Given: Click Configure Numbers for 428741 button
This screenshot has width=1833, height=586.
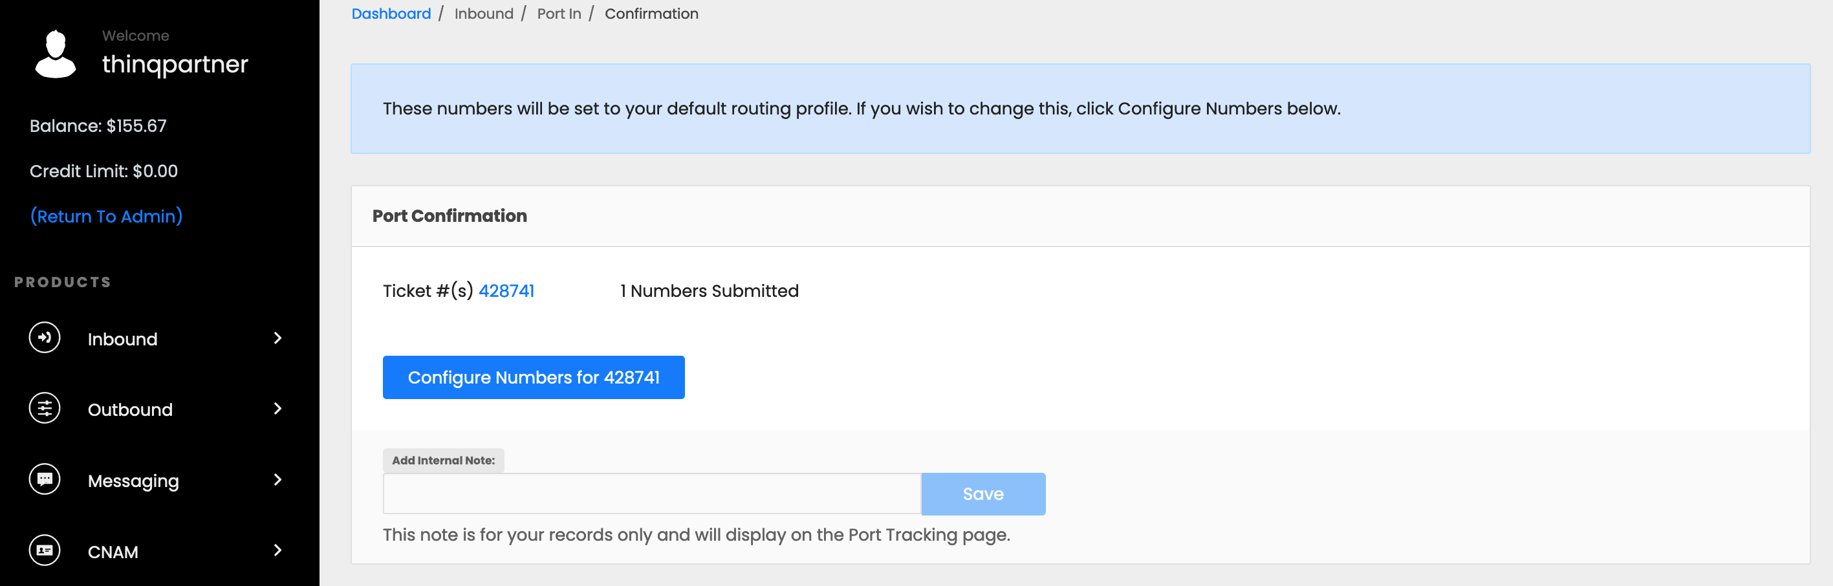Looking at the screenshot, I should pos(534,378).
